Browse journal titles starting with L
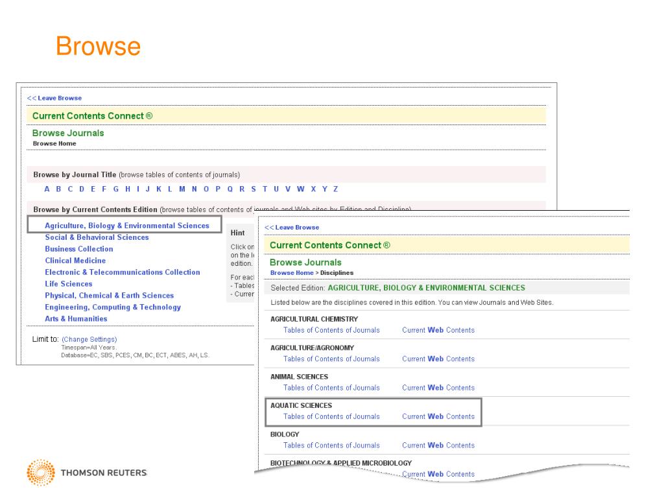The height and width of the screenshot is (498, 664). click(x=170, y=189)
